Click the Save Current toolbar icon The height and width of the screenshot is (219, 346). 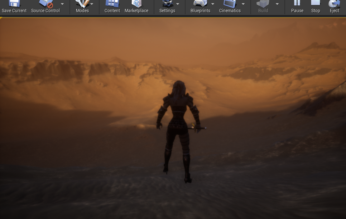[14, 6]
